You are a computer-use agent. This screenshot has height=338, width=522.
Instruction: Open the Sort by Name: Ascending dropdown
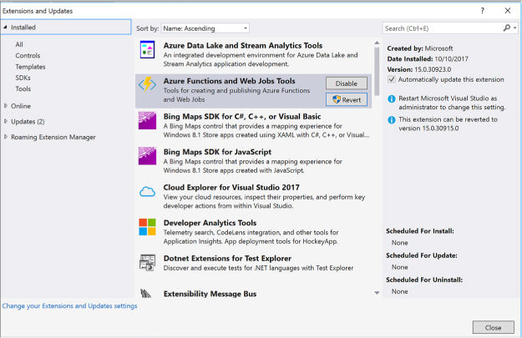click(x=205, y=28)
